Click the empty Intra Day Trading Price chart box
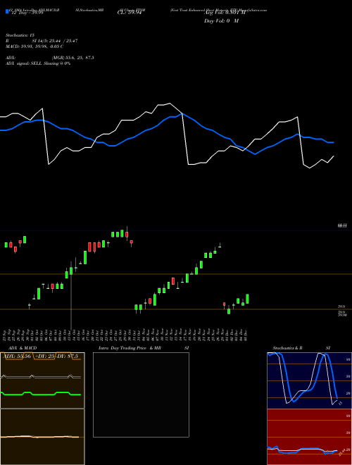The image size is (352, 465). tap(141, 395)
